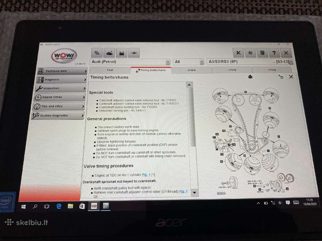Open the Action Center notifications icon
The width and height of the screenshot is (322, 241).
[x=288, y=202]
